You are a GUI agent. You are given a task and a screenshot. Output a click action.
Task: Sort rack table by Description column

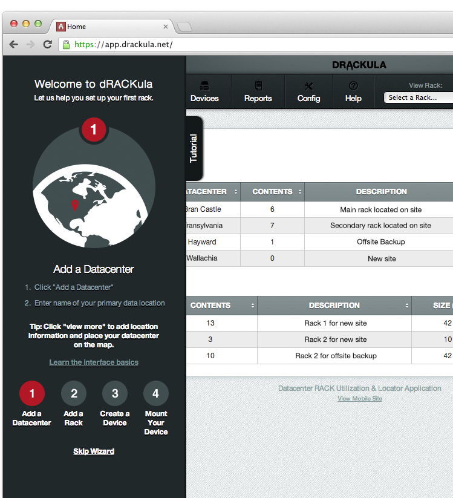(334, 306)
